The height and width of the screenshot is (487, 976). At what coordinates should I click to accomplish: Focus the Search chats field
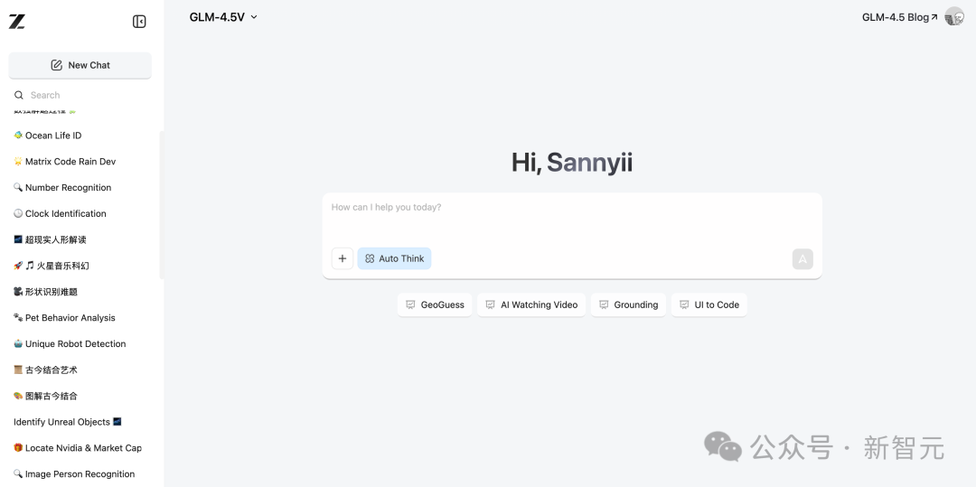point(80,95)
